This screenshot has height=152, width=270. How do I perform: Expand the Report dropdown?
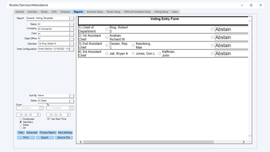click(72, 18)
